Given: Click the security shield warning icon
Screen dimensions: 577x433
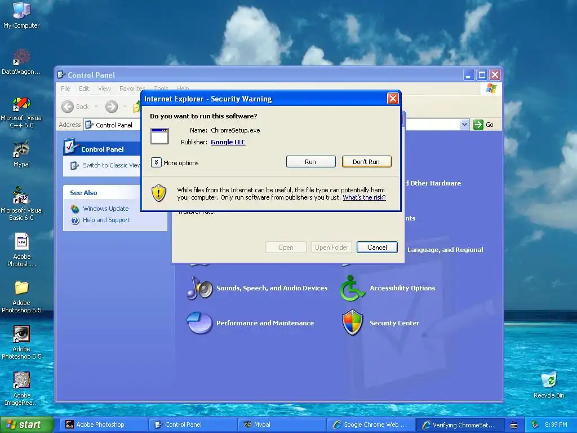Looking at the screenshot, I should tap(158, 193).
